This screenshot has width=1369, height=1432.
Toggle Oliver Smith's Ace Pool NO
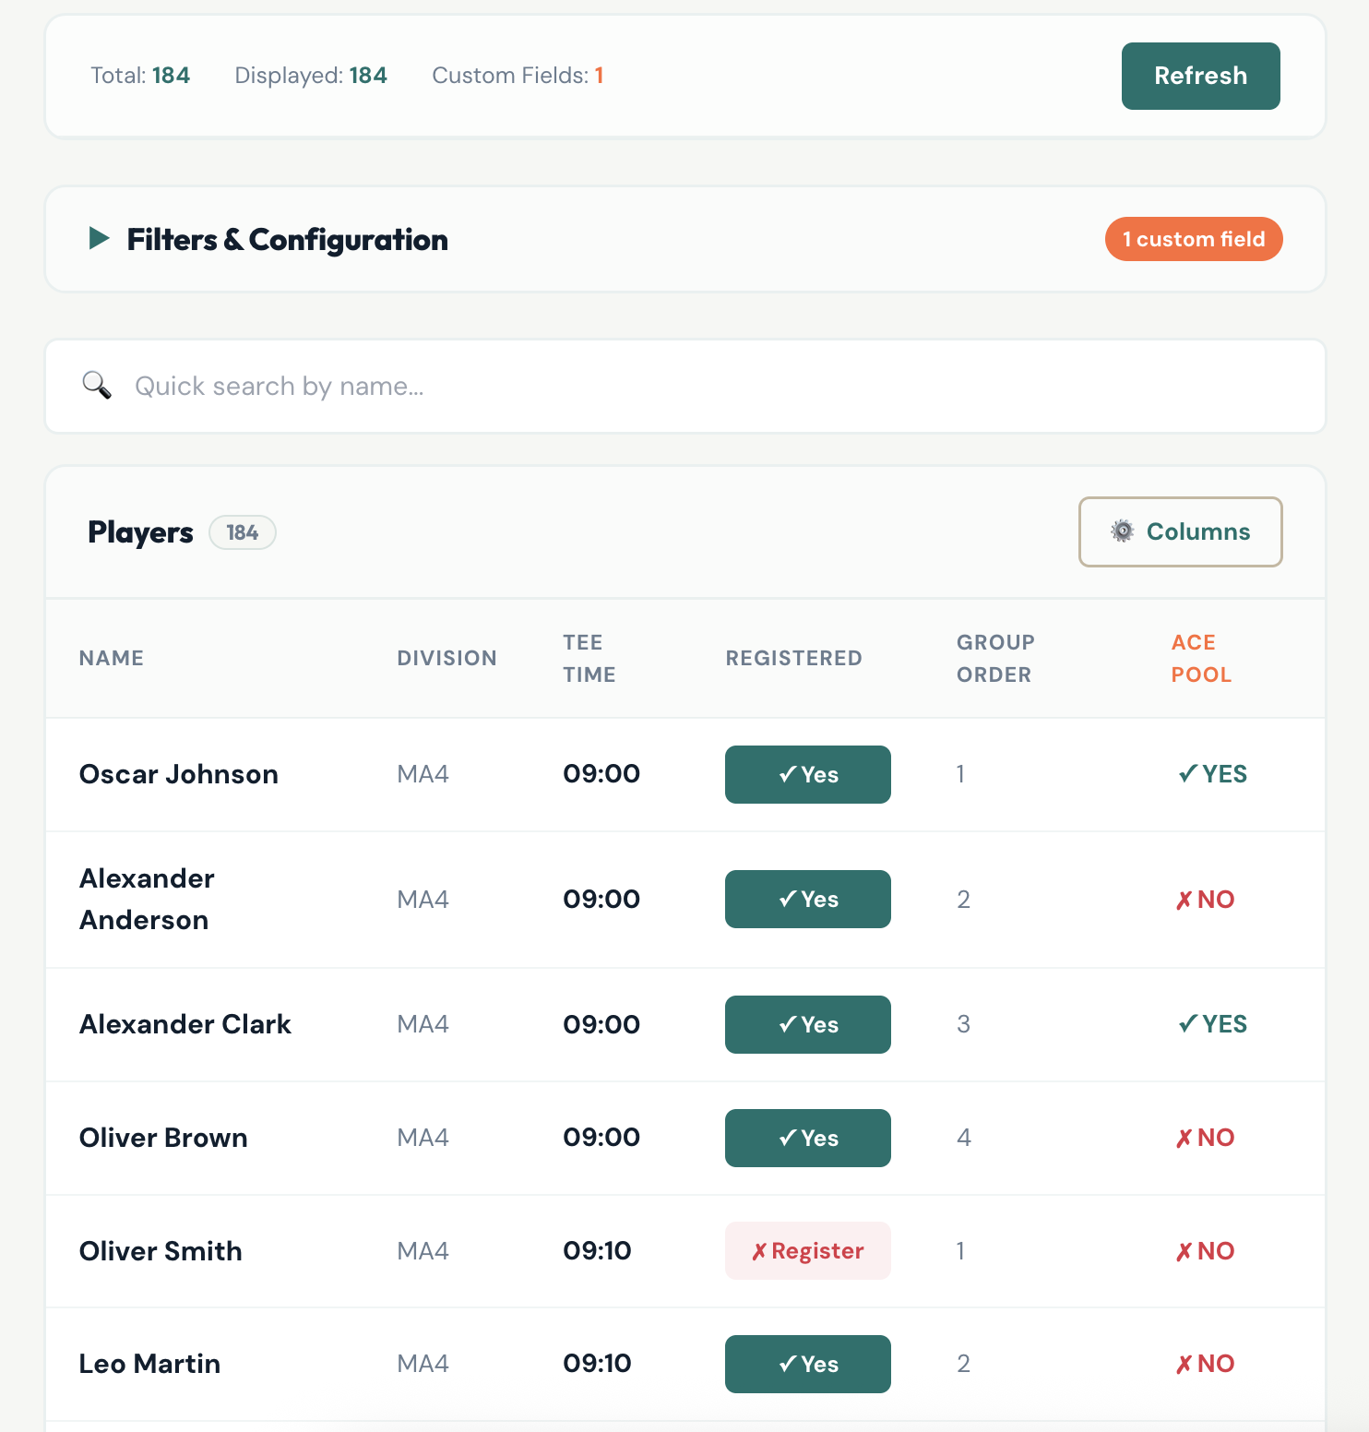pos(1205,1251)
